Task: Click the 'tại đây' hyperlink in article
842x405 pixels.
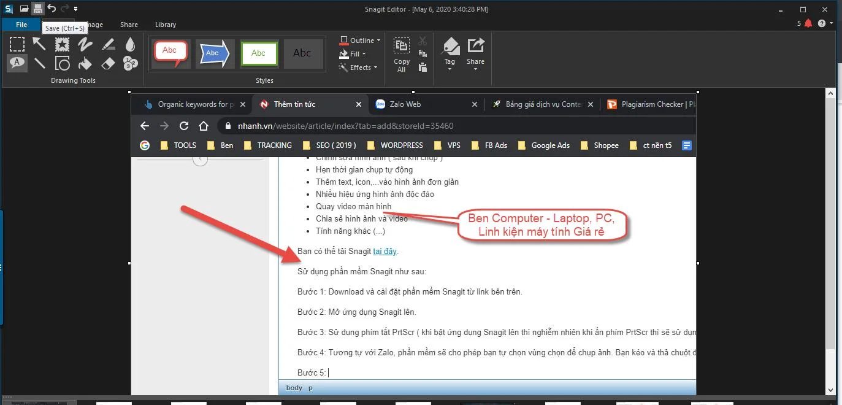Action: [x=385, y=251]
